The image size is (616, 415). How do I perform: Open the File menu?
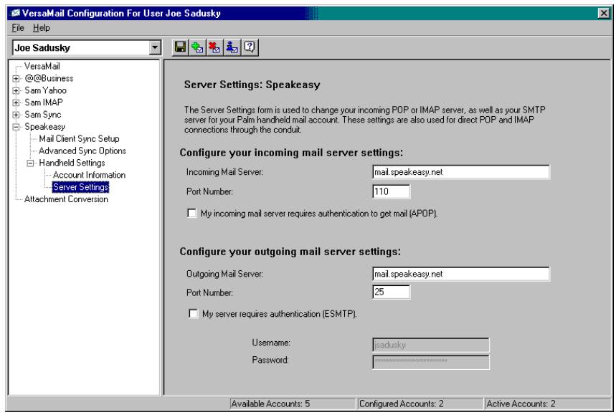[18, 28]
